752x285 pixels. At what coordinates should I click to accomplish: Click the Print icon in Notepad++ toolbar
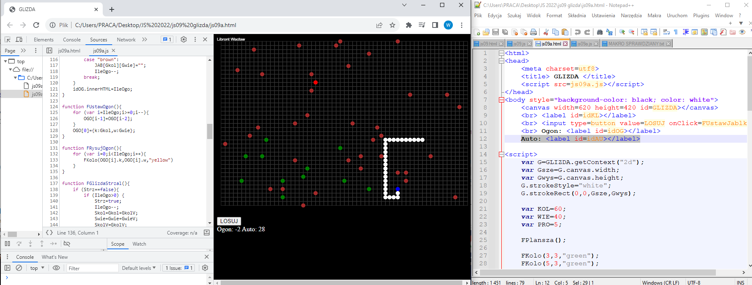click(533, 32)
